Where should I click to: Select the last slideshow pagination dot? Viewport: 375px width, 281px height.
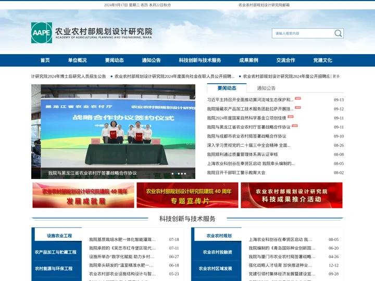point(185,174)
